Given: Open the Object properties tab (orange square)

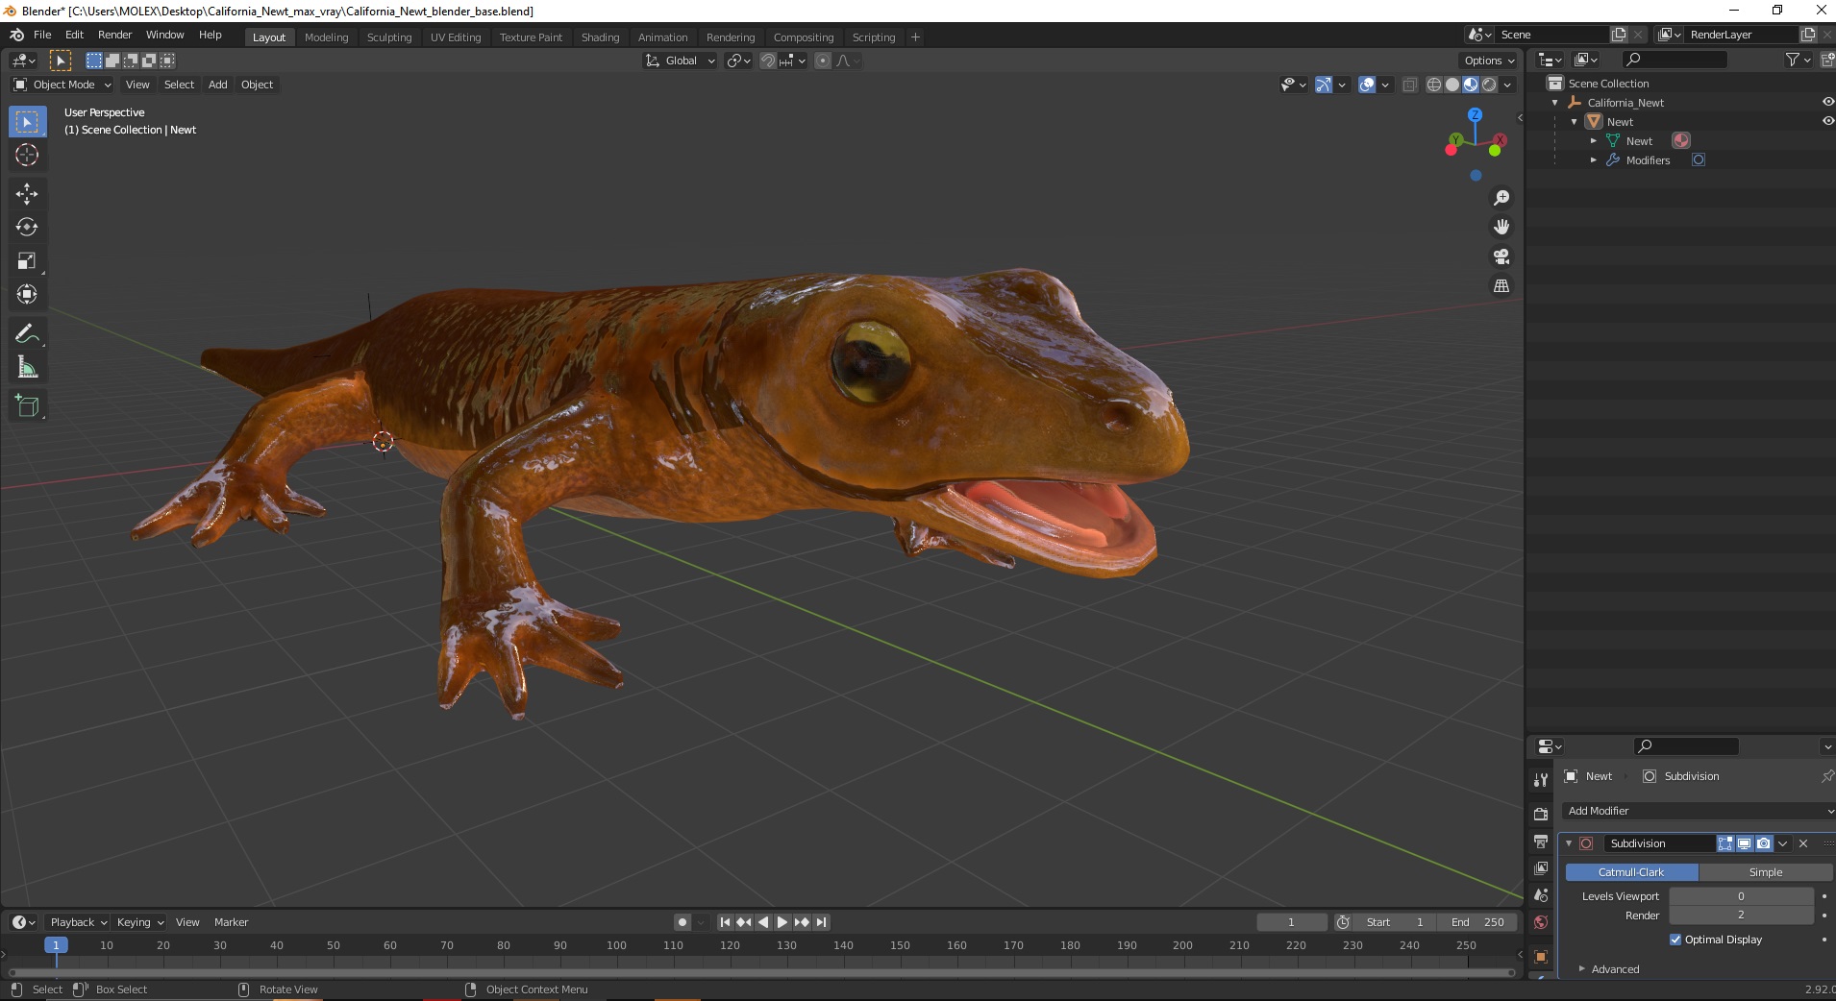Looking at the screenshot, I should point(1541,956).
